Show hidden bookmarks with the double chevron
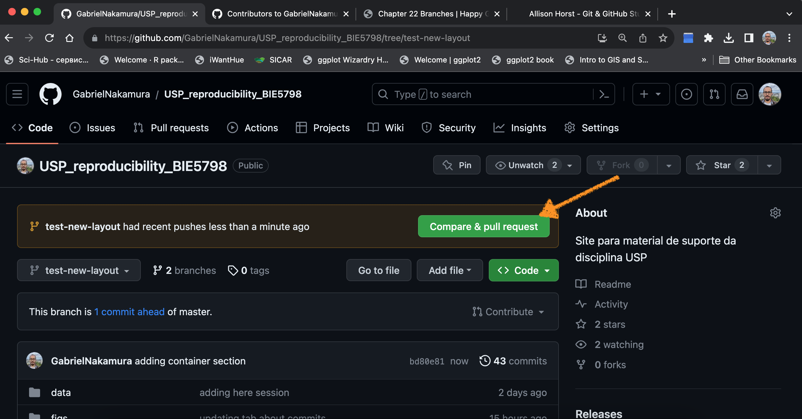Image resolution: width=802 pixels, height=419 pixels. click(704, 60)
